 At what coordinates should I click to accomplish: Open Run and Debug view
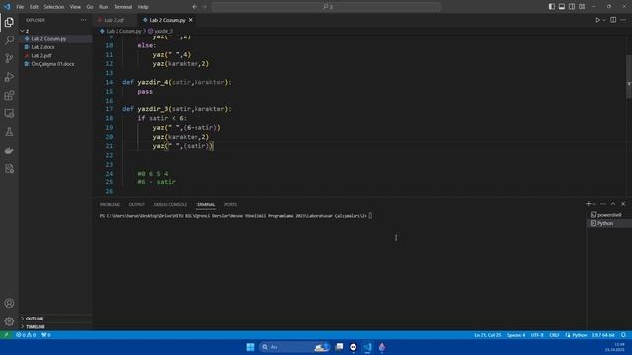tap(9, 77)
